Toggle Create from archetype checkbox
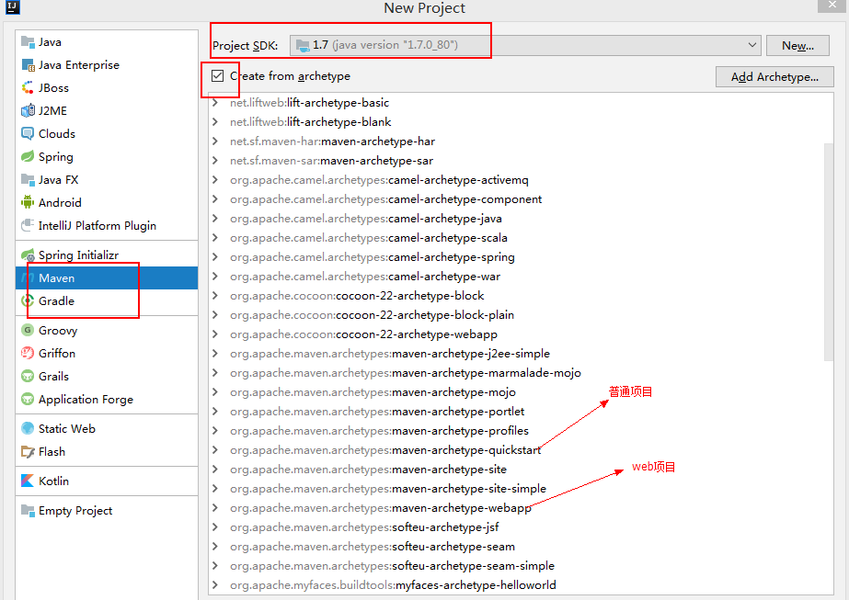This screenshot has height=600, width=849. [218, 75]
